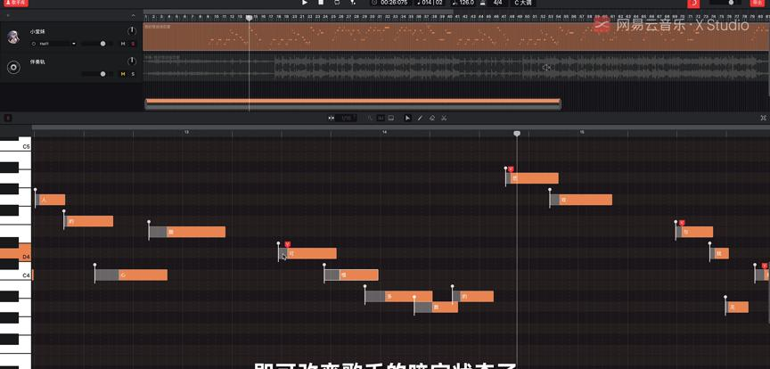770x369 pixels.
Task: Click the D4 highlighted piano key
Action: [x=16, y=254]
